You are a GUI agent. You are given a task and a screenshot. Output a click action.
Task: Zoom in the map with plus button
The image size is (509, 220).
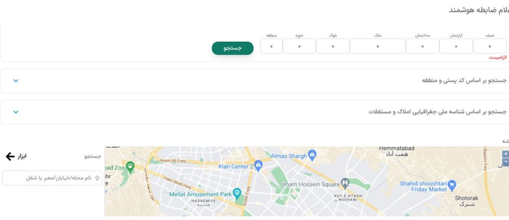pos(506,154)
